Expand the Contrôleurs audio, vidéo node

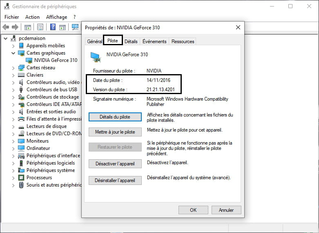(x=13, y=83)
